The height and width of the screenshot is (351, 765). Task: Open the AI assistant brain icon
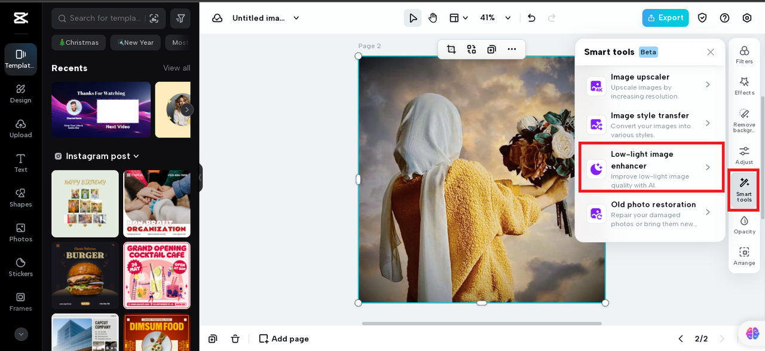(752, 333)
